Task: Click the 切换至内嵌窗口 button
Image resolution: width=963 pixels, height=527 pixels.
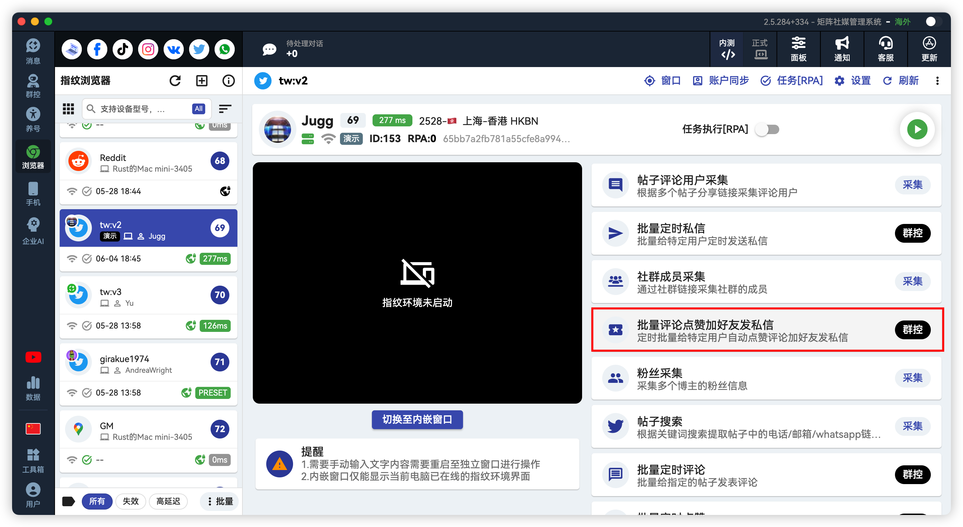Action: click(417, 420)
